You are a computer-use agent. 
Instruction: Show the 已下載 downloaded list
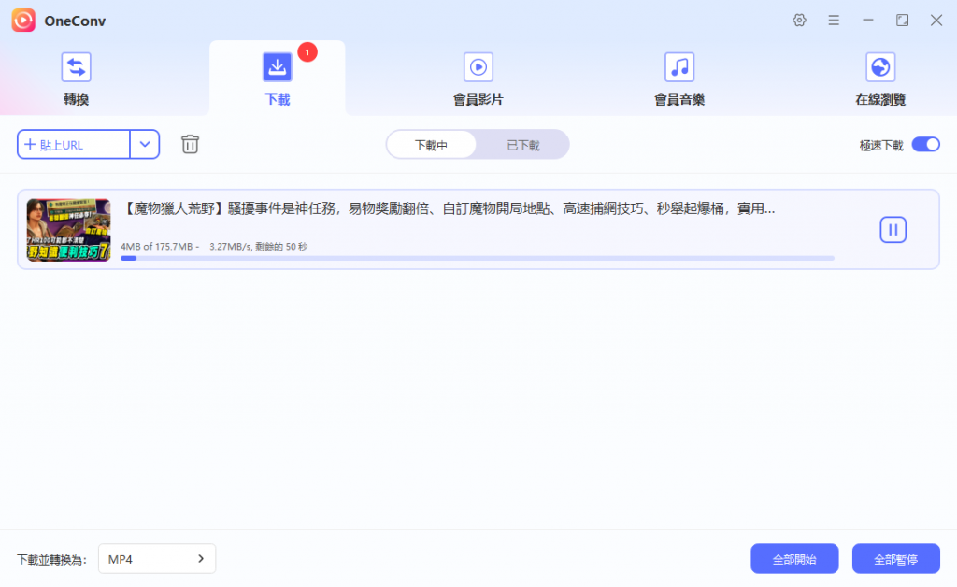[523, 145]
